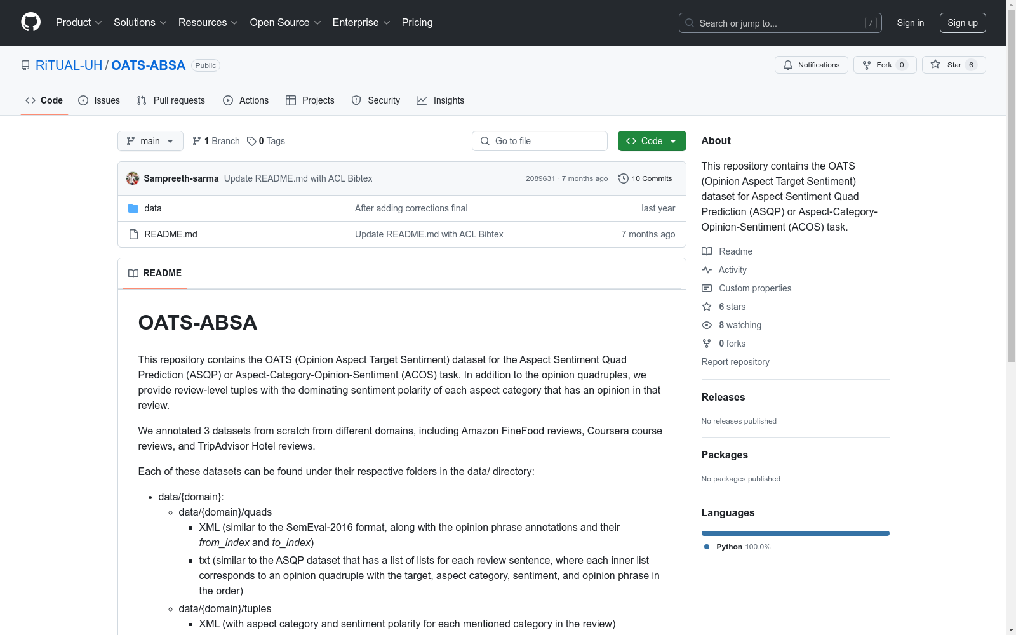The width and height of the screenshot is (1016, 635).
Task: Open commit hash 2089631
Action: pos(540,178)
